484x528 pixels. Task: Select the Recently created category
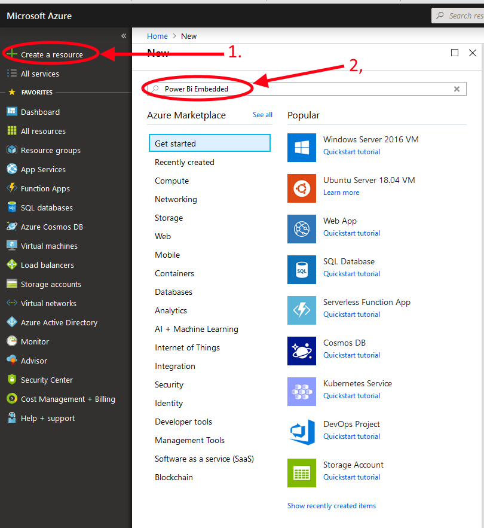(185, 162)
